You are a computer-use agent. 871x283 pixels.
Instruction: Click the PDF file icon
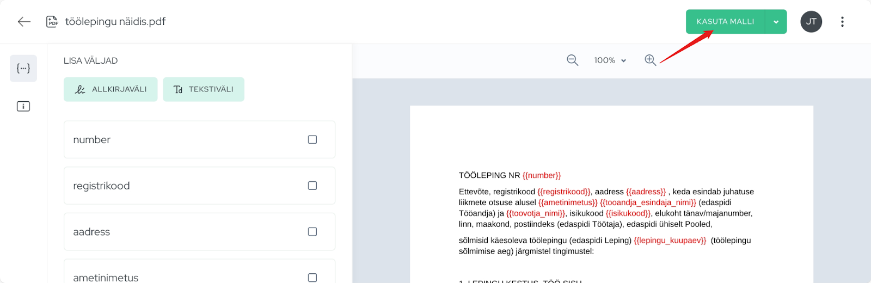[x=52, y=22]
